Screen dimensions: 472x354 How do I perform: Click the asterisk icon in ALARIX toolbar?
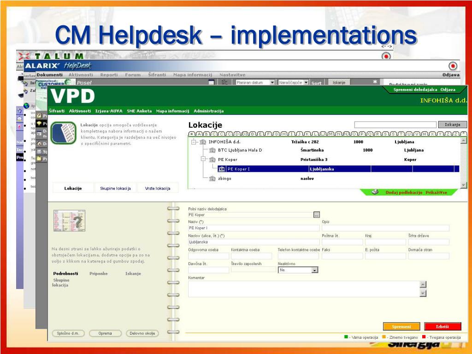pos(375,82)
